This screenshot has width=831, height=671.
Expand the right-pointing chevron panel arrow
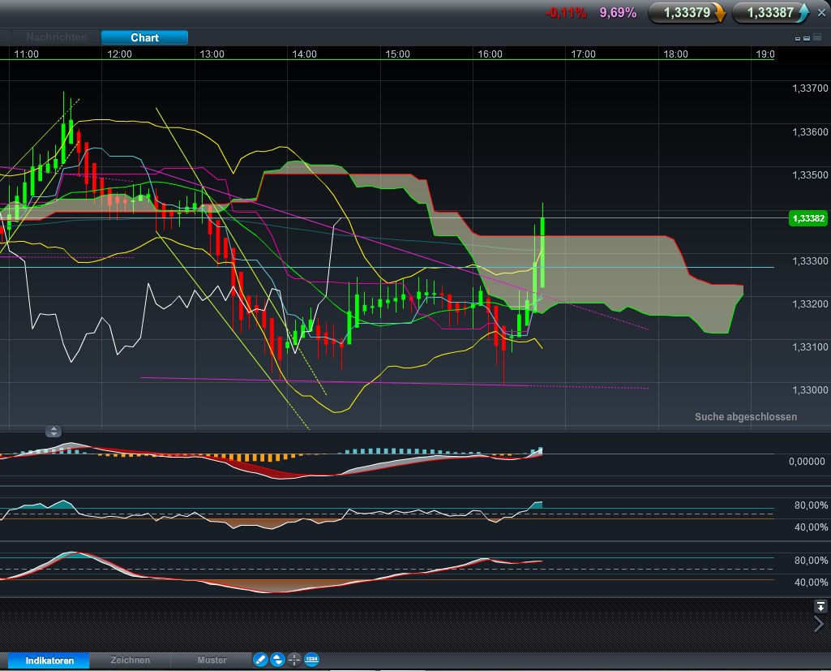(x=819, y=624)
